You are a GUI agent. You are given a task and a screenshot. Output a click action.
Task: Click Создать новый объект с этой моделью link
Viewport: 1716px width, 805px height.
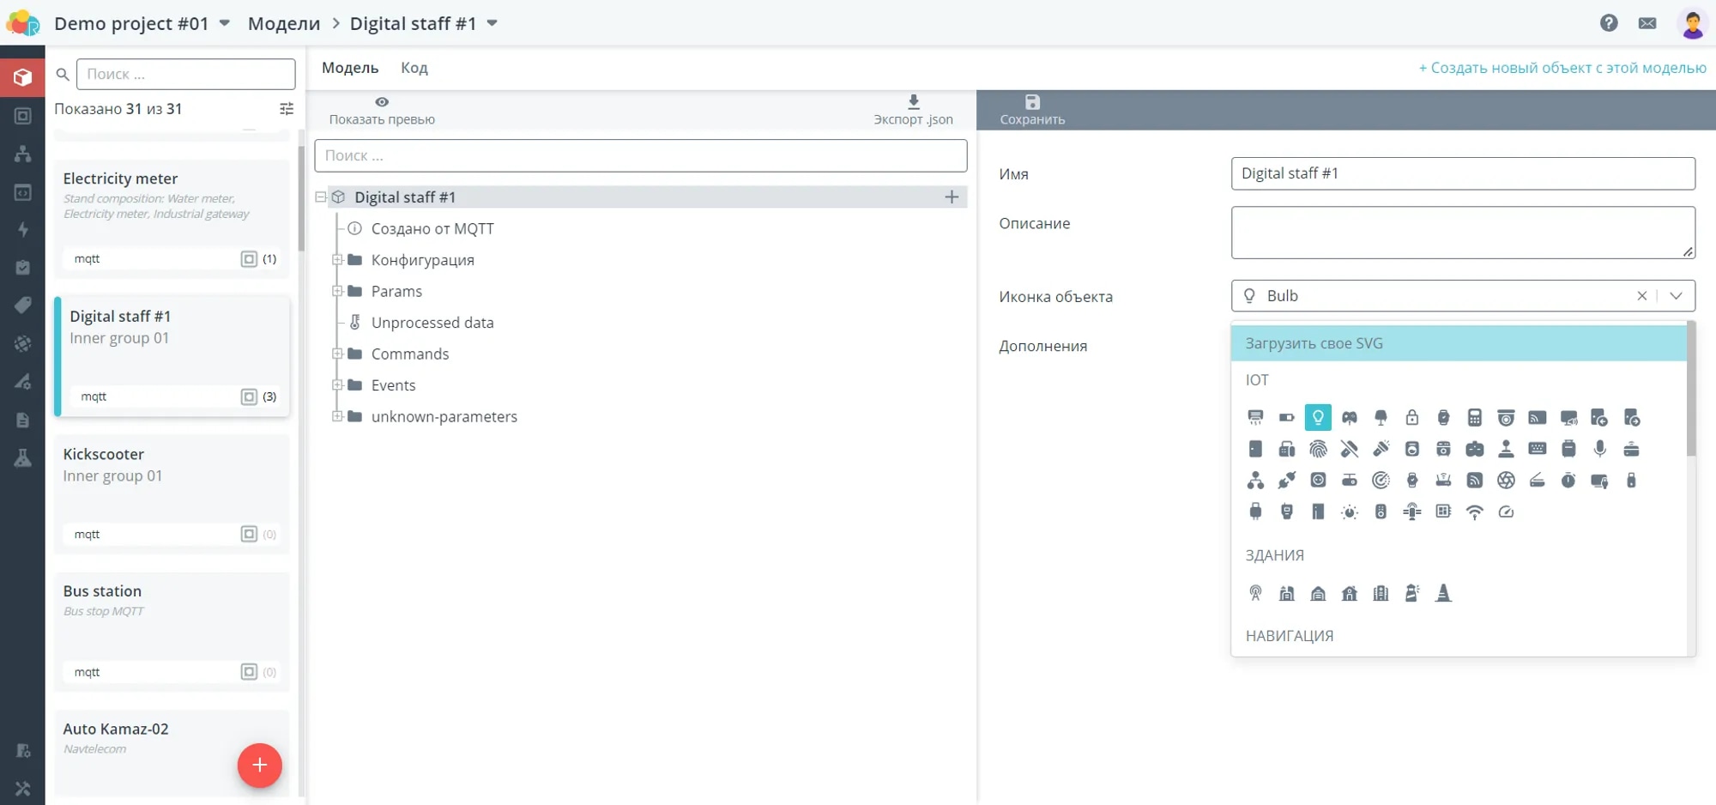(x=1562, y=68)
